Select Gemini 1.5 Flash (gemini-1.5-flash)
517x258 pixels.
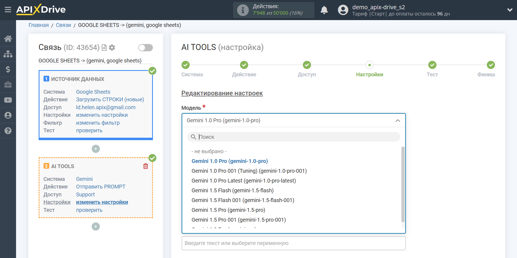point(232,190)
